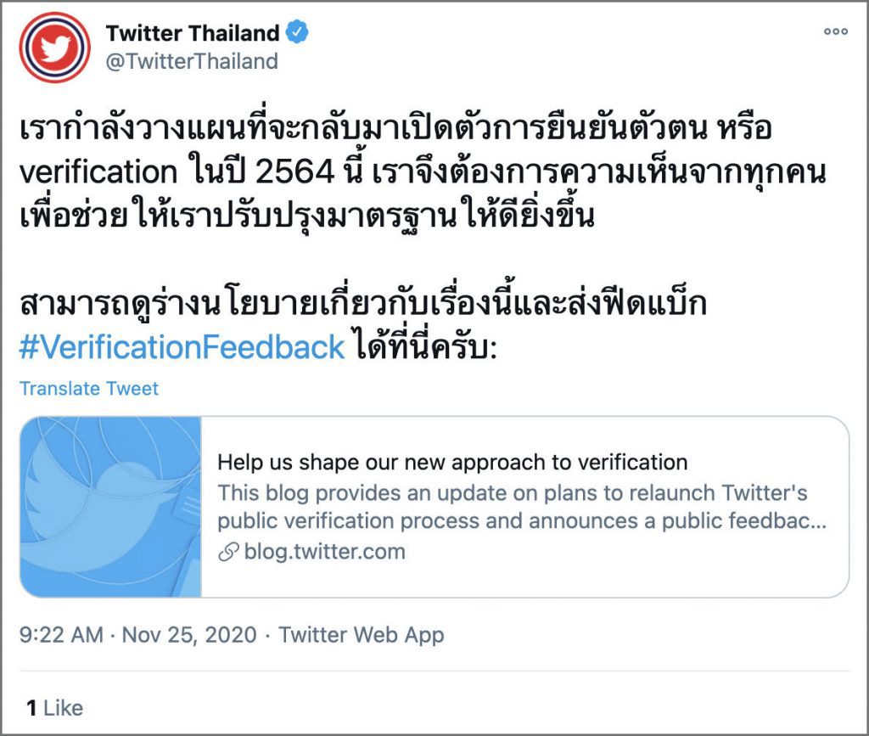This screenshot has height=736, width=869.
Task: Click the second paragraph of Thai text
Action: click(x=363, y=326)
